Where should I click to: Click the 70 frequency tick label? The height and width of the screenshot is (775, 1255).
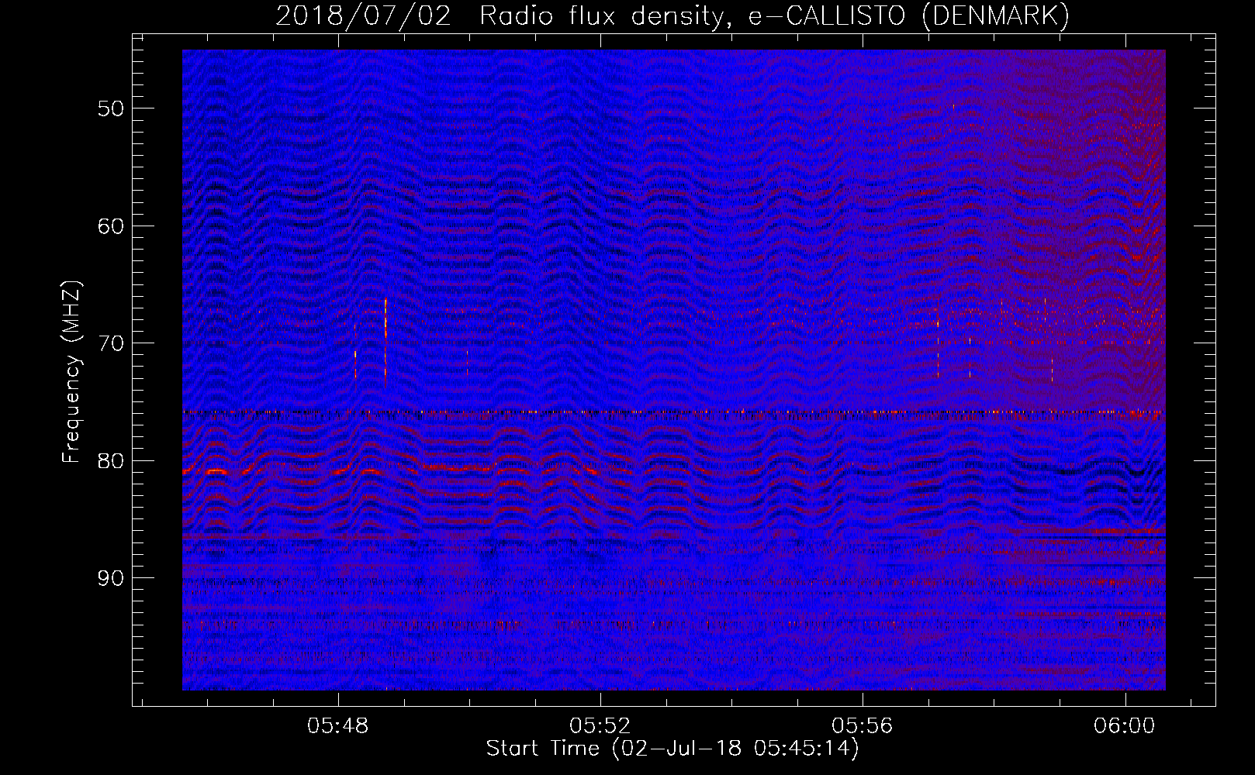[x=110, y=343]
